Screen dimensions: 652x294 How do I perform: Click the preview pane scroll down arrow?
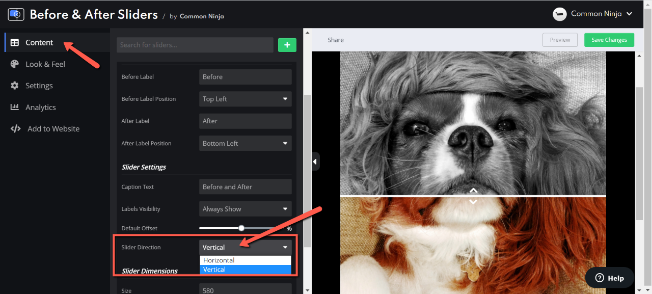pos(639,290)
